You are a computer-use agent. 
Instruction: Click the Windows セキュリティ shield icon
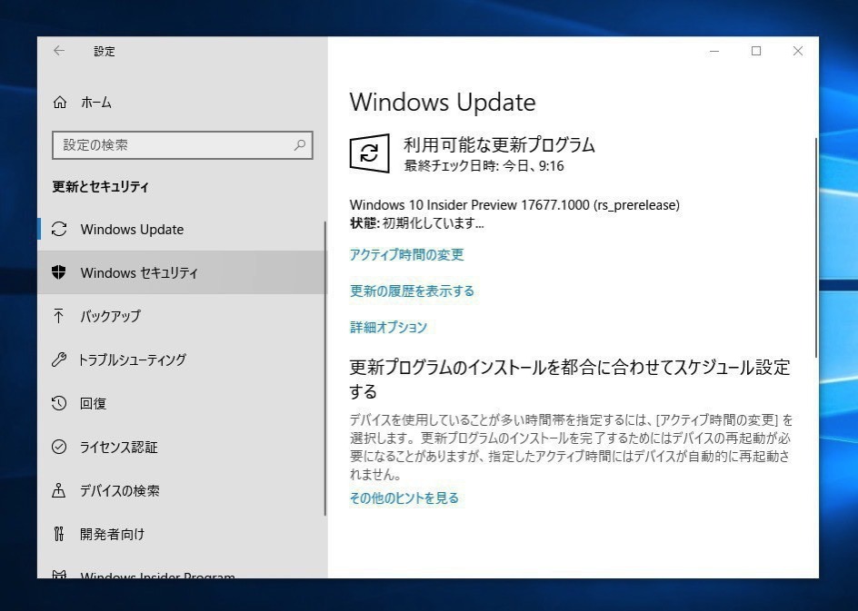(x=58, y=272)
